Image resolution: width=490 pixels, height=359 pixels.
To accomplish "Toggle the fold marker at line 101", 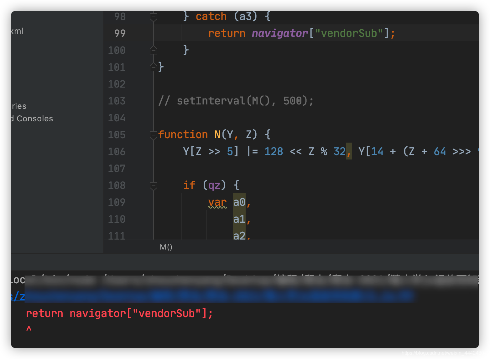I will [154, 67].
